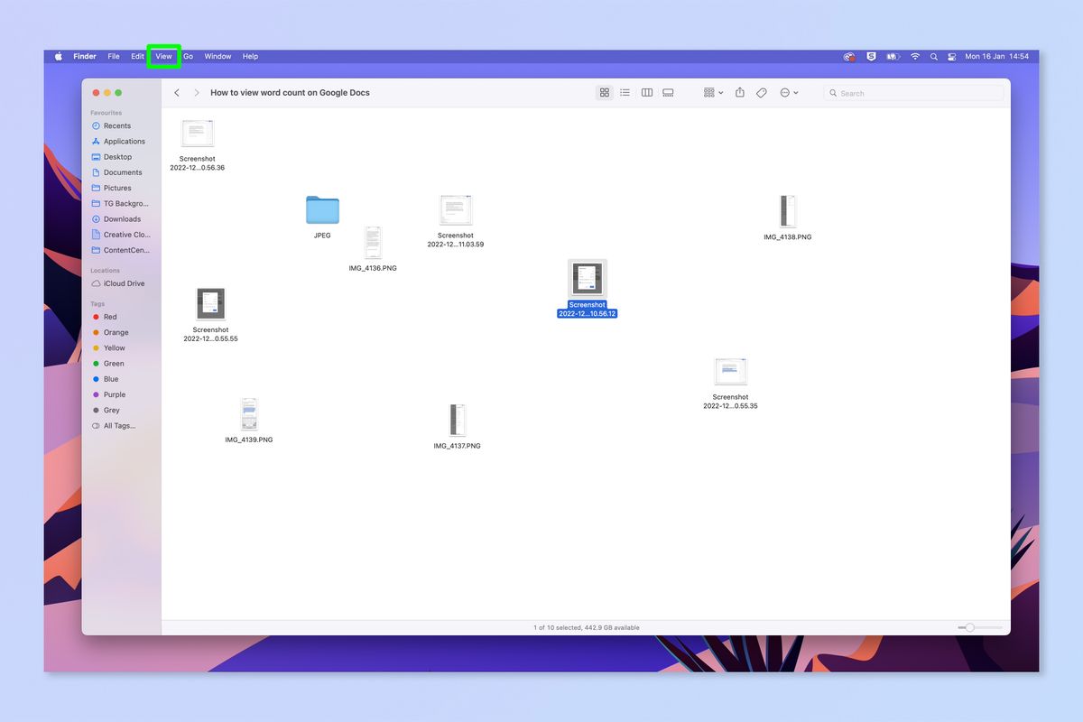Open All Tags... in the sidebar
The height and width of the screenshot is (722, 1083).
(x=121, y=426)
